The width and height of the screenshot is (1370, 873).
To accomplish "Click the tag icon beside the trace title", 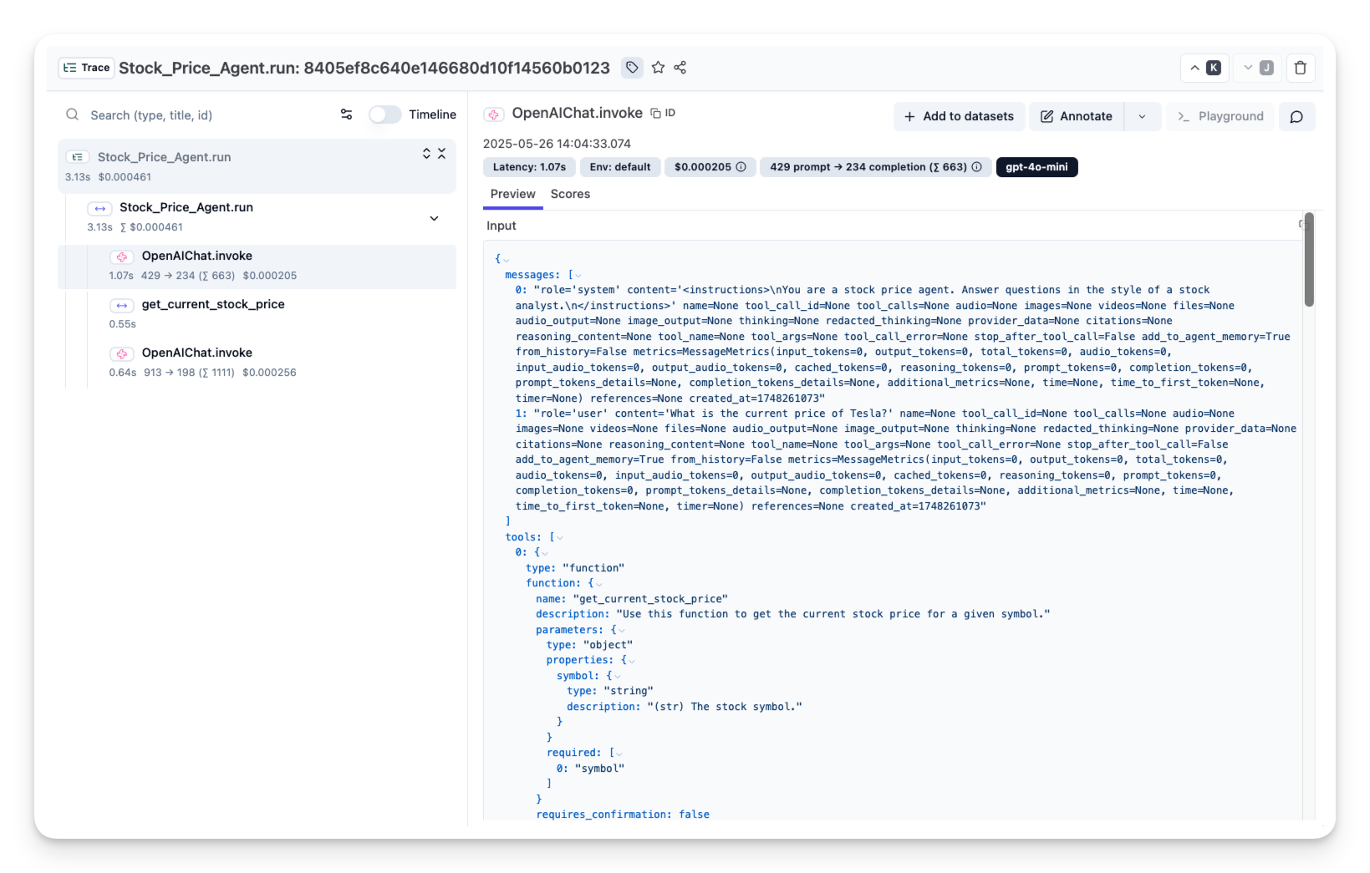I will tap(632, 68).
